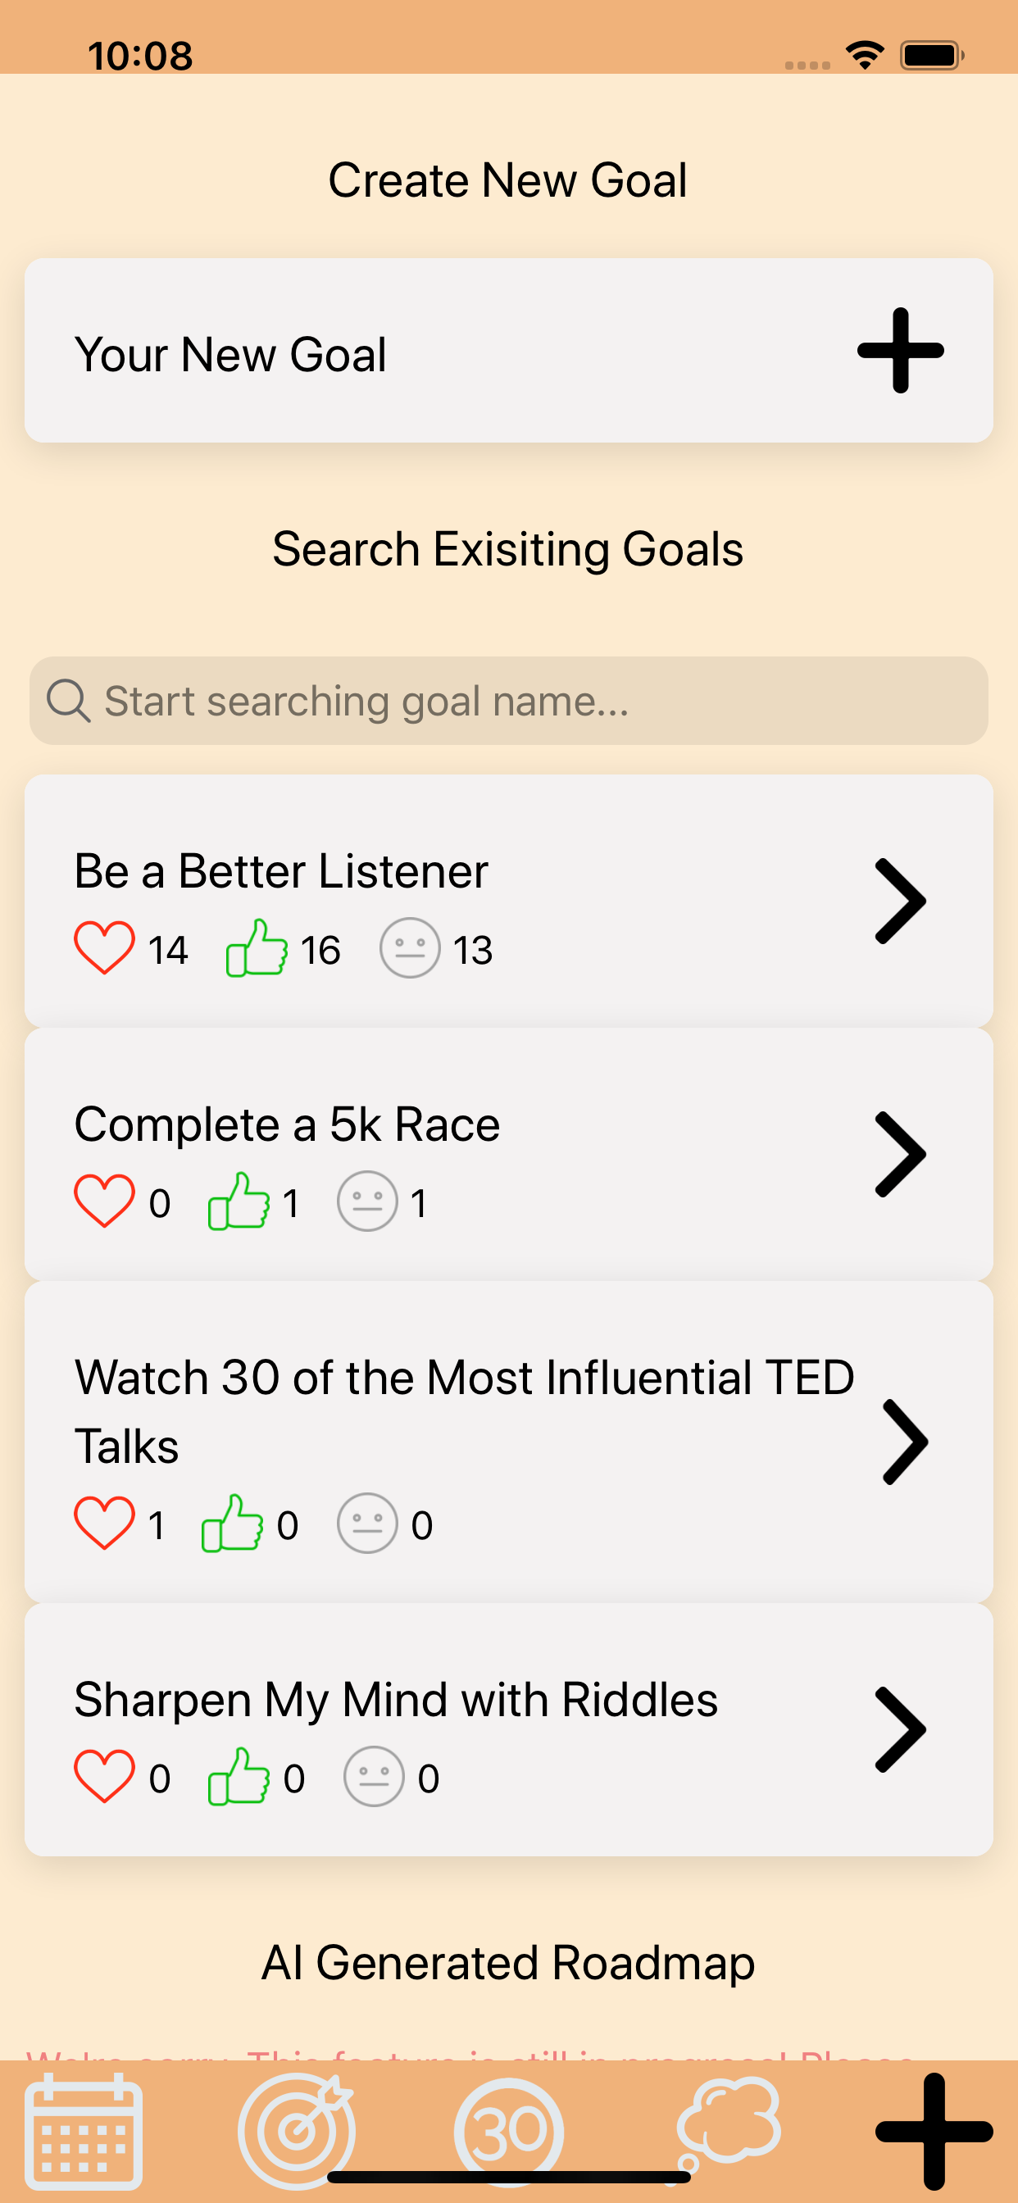Thumbs up the Be a Better Listener goal

click(x=256, y=948)
